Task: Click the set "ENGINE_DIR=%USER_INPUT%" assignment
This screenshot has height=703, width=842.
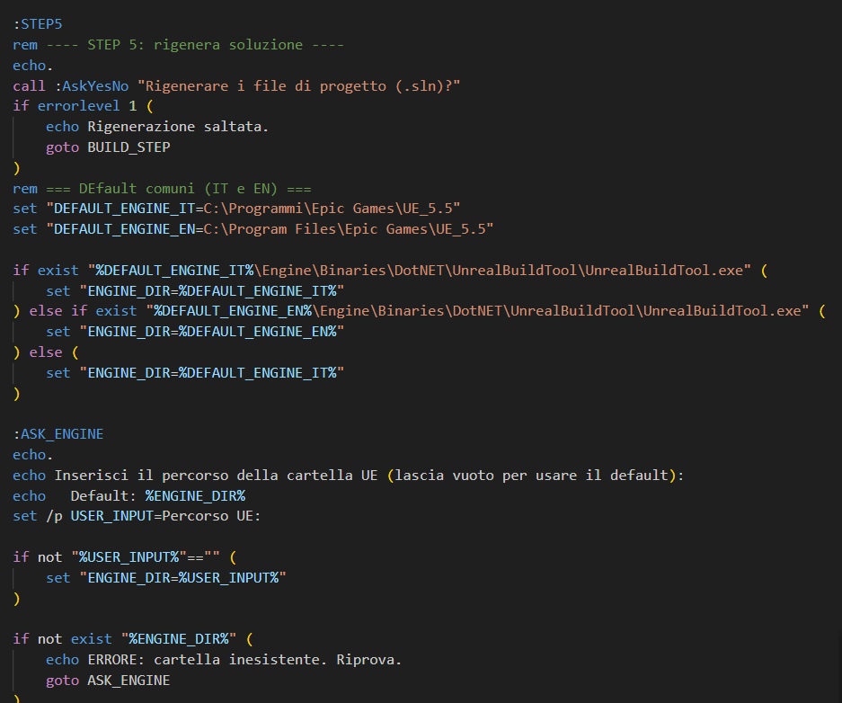Action: 165,578
